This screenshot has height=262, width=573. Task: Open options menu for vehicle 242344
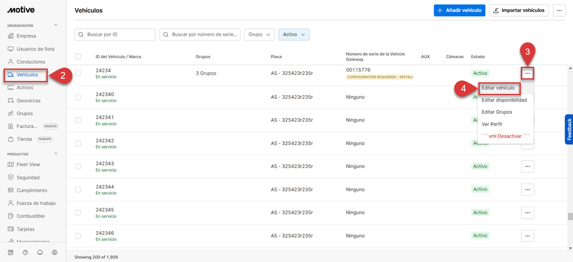(527, 189)
